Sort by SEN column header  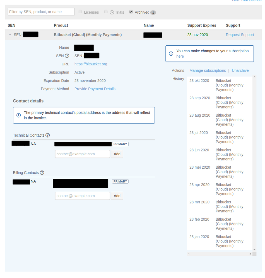[11, 25]
